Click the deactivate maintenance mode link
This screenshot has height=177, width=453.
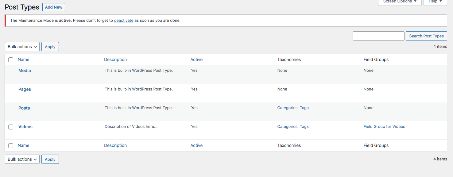(x=123, y=21)
